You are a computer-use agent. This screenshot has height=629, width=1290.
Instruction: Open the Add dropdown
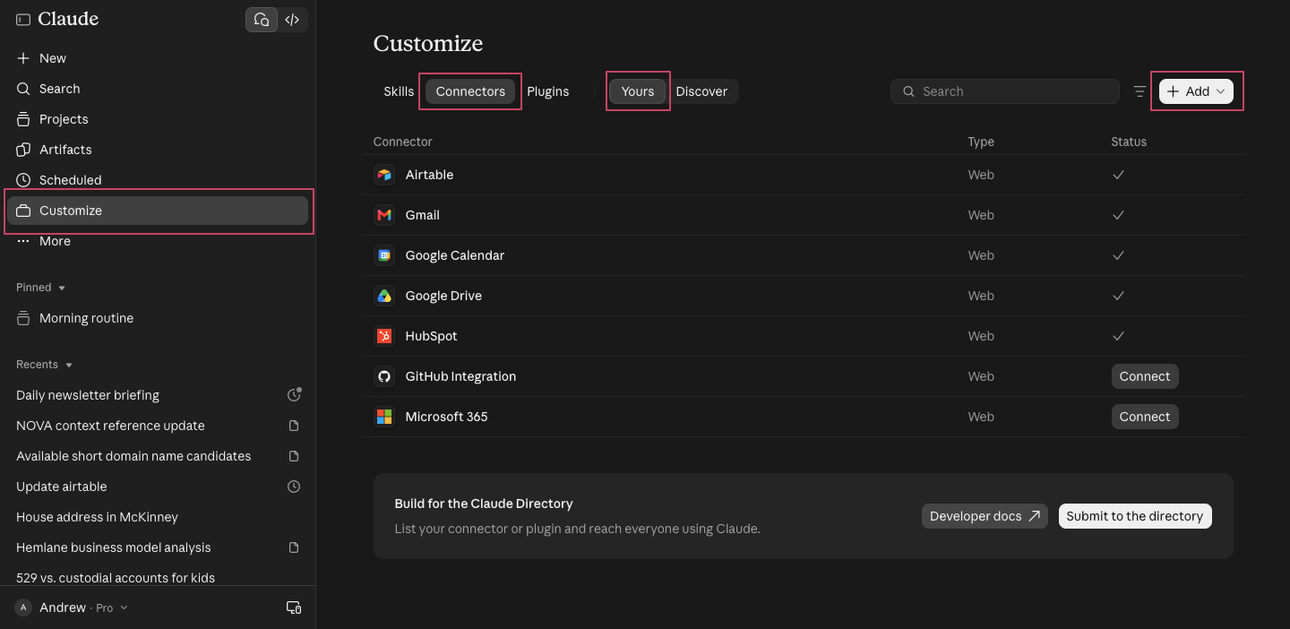coord(1196,91)
